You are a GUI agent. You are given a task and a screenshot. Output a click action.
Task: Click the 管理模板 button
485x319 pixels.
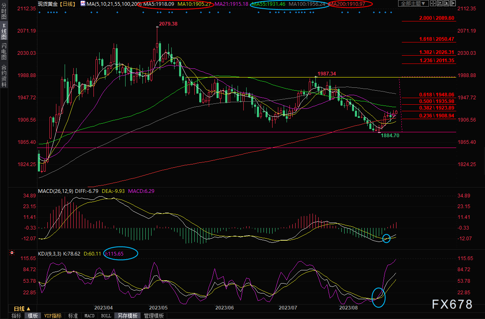pyautogui.click(x=154, y=316)
